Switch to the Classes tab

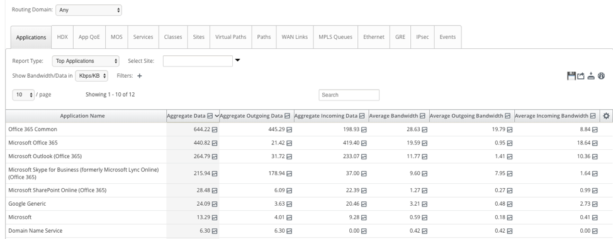coord(173,37)
